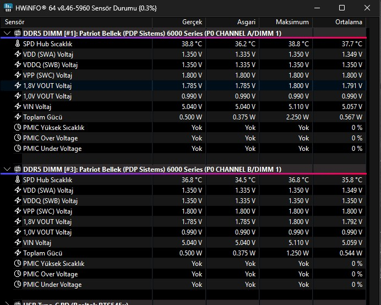Click lightning icon of DIMM #1 VDD (SWA) Voltaj
Viewport: 381px width, 305px height.
click(x=18, y=54)
